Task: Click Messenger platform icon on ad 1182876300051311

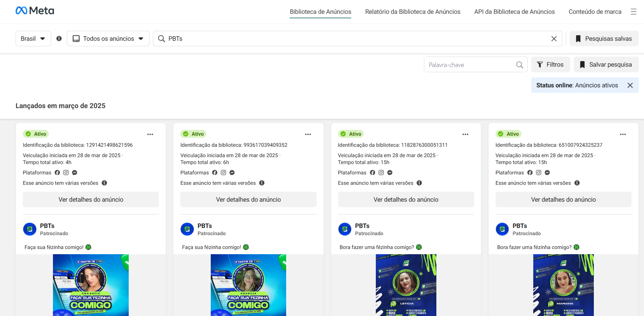Action: (390, 173)
